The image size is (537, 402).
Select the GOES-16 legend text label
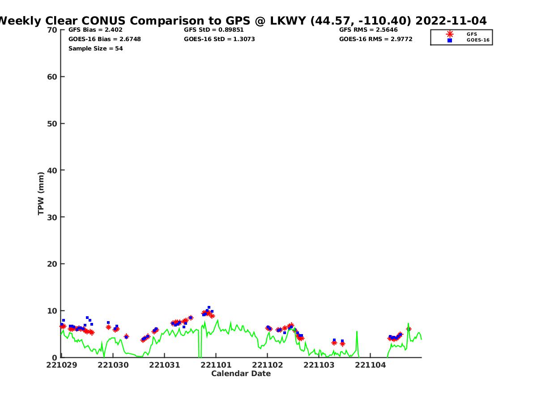(x=478, y=40)
